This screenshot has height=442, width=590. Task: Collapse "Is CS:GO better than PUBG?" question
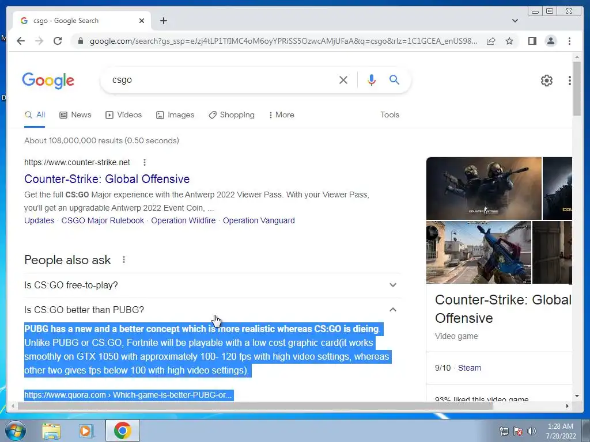click(212, 310)
